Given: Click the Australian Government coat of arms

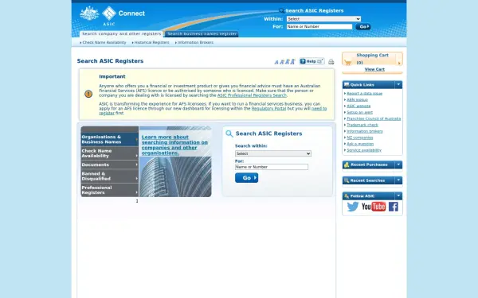Looking at the screenshot, I should [89, 14].
